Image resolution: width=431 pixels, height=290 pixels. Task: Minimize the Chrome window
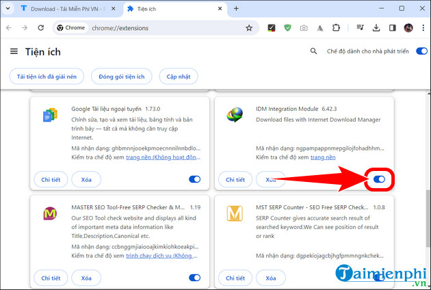click(x=382, y=8)
